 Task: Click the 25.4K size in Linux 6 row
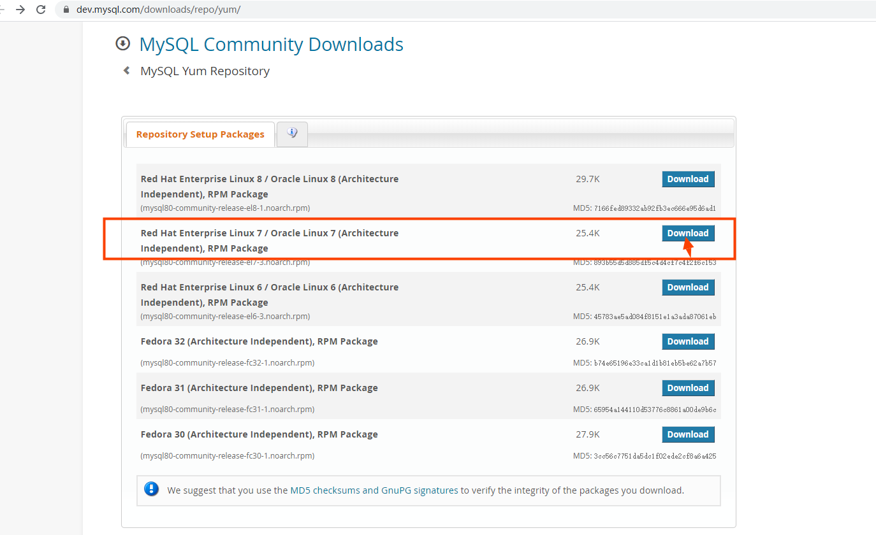point(588,287)
